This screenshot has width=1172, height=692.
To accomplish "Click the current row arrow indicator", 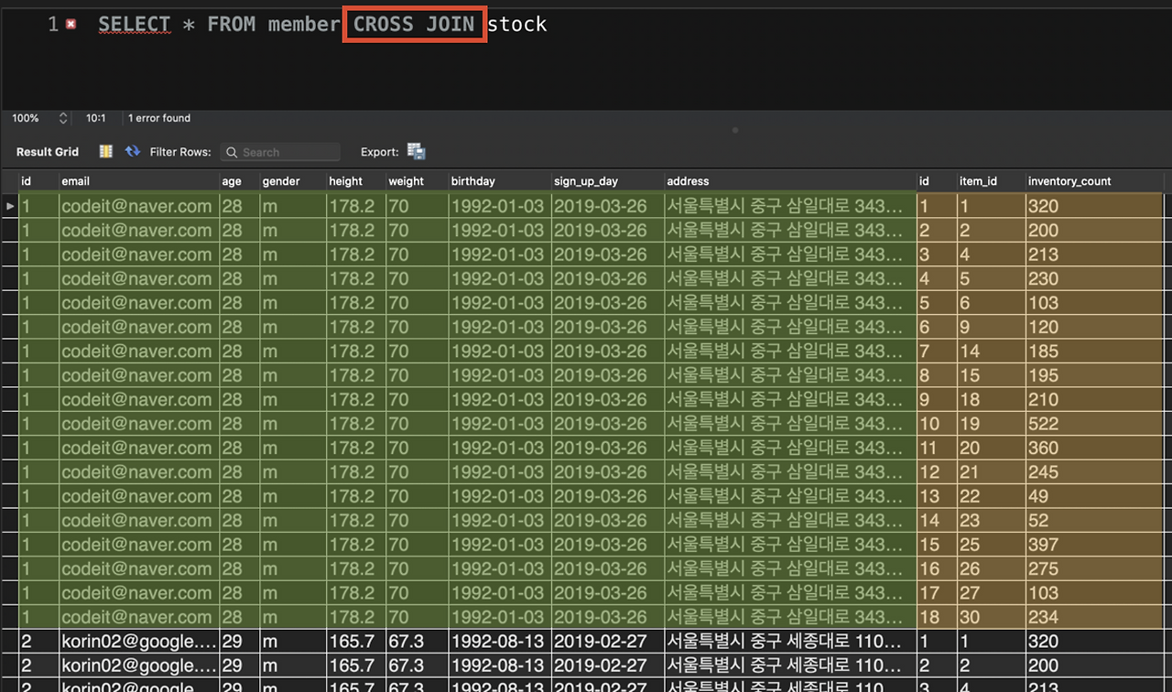I will (x=10, y=207).
